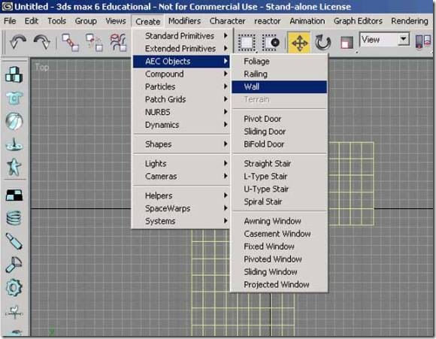Click the Use Pivot Point Center icon
This screenshot has width=436, height=339.
click(x=423, y=43)
